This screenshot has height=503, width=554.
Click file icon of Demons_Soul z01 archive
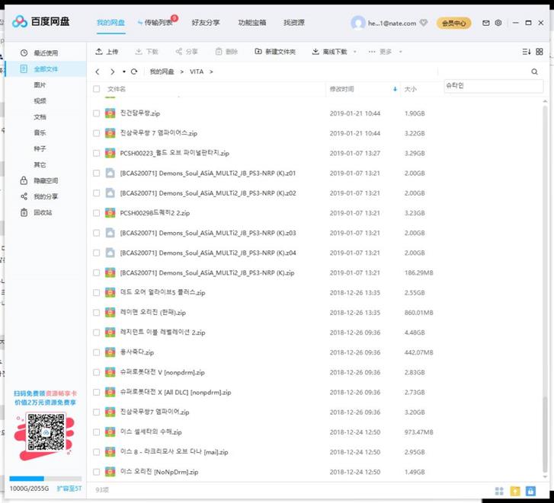pos(110,174)
